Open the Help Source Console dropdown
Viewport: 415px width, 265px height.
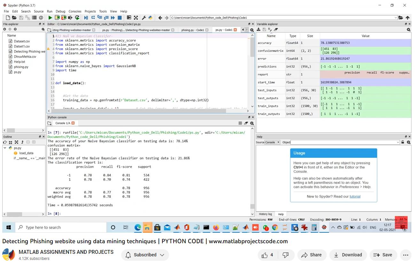(272, 142)
